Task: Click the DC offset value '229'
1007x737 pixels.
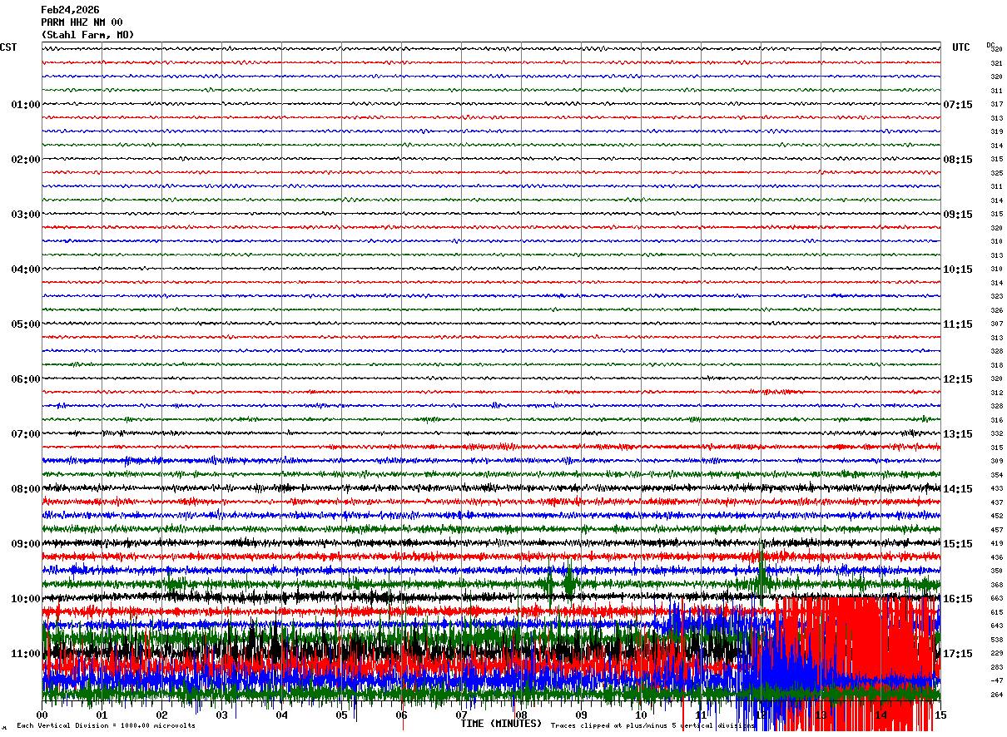Action: point(996,654)
